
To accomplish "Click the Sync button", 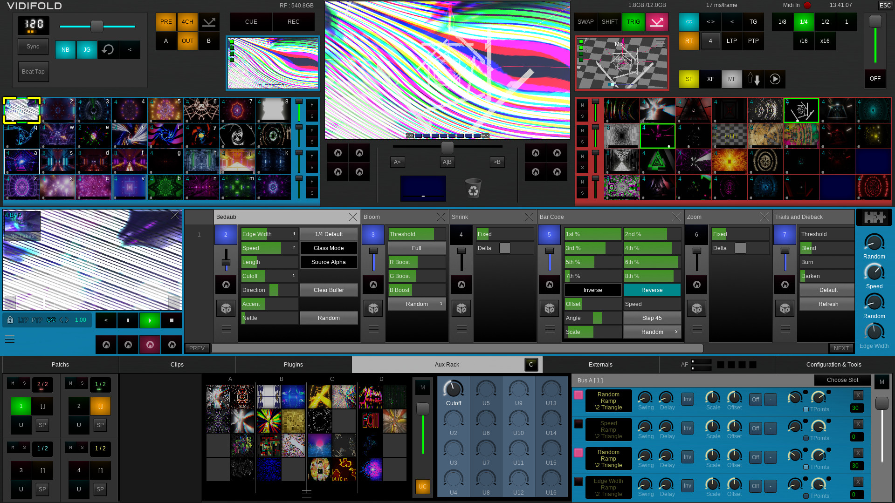I will [x=33, y=47].
